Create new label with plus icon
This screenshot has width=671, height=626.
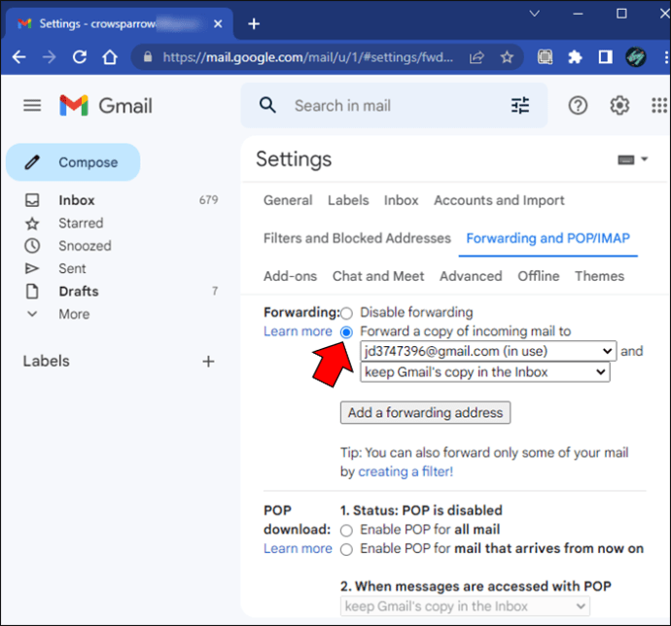coord(208,362)
